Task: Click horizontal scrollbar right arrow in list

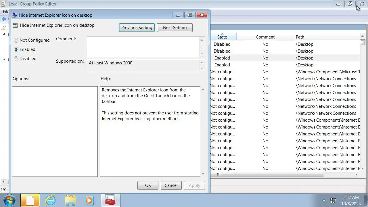Action: (x=356, y=175)
